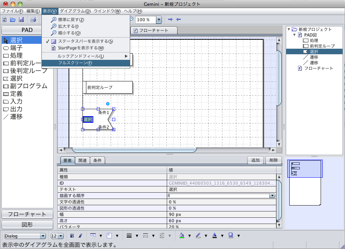Click the canvas horizontal scrollbar thumb
The height and width of the screenshot is (249, 345).
(x=134, y=150)
